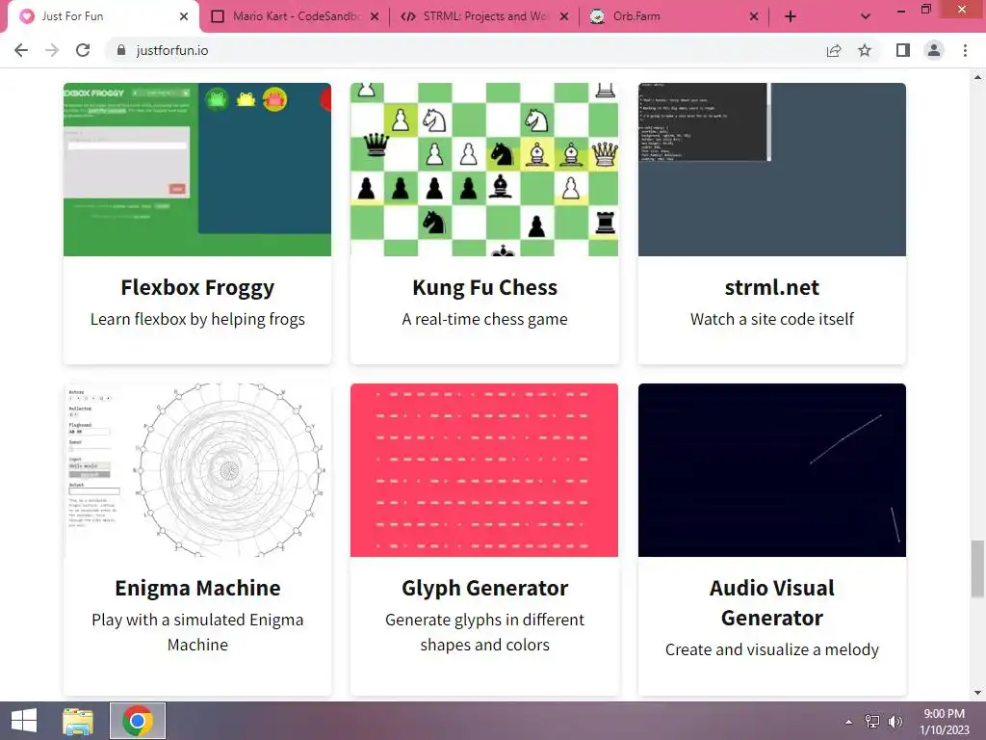Screen dimensions: 986x740
Task: Open the browser side panel
Action: coord(903,50)
